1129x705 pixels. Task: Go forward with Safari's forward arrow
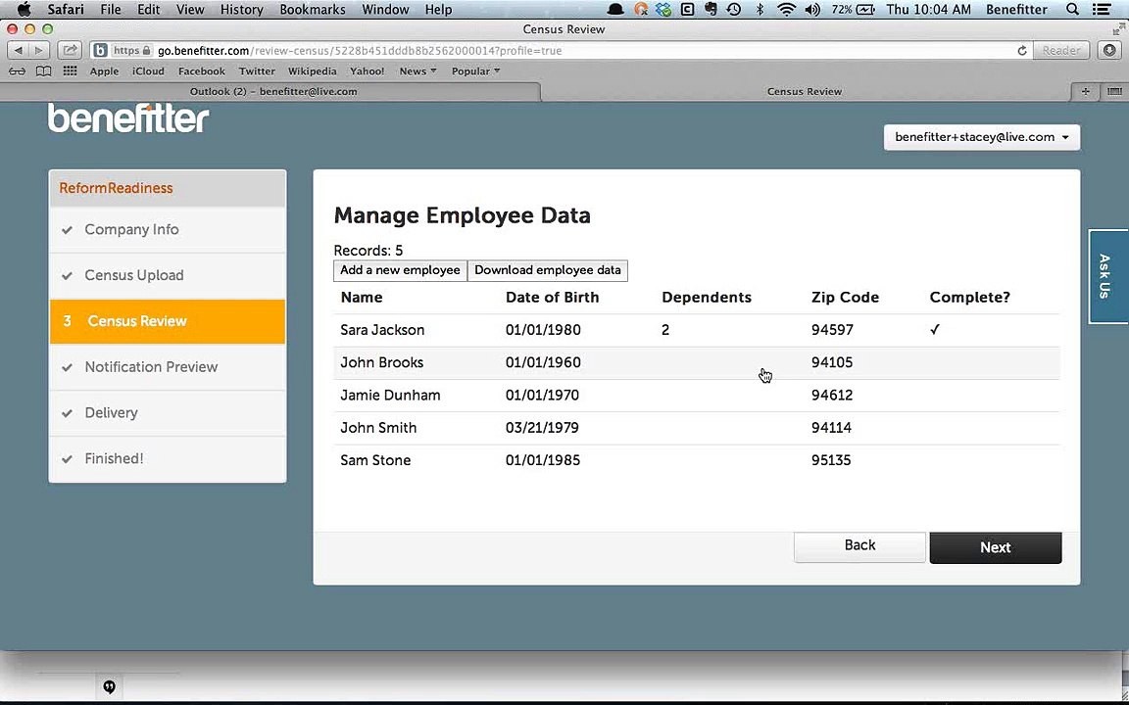(39, 50)
